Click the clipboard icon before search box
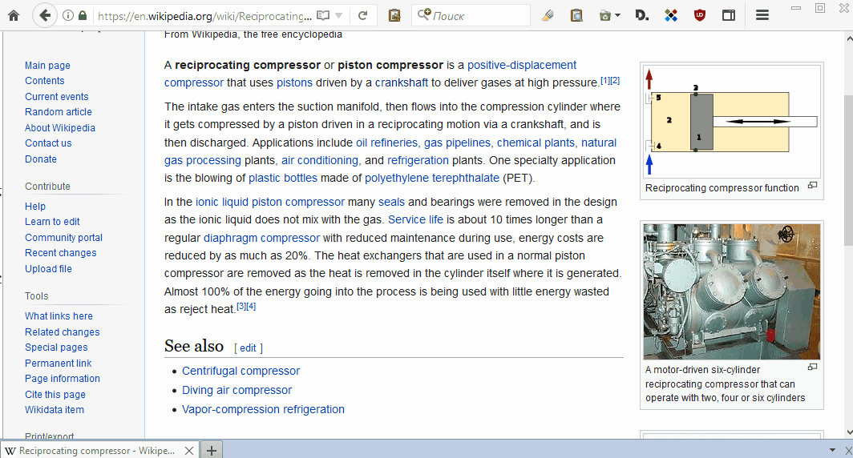Viewport: 853px width, 458px height. coord(394,16)
